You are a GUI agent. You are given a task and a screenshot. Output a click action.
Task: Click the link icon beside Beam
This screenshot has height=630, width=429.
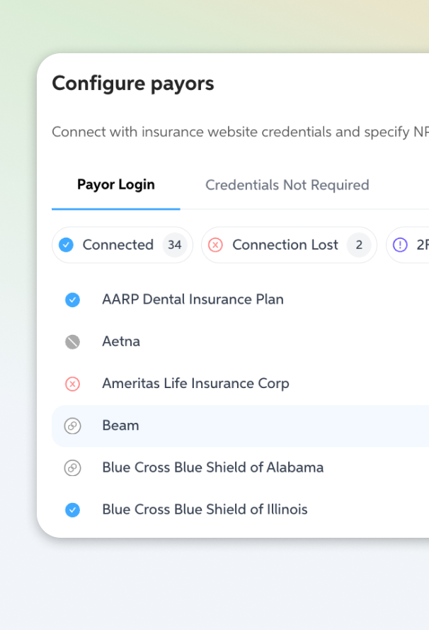pyautogui.click(x=72, y=426)
